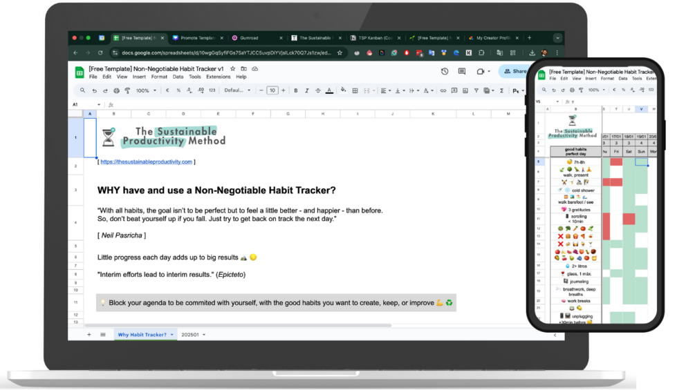
Task: Click the video meeting camera icon
Action: (x=481, y=71)
